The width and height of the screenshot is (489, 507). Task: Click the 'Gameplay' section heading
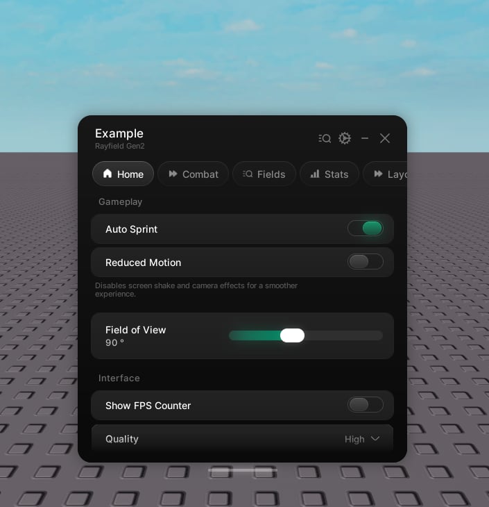[x=120, y=202]
